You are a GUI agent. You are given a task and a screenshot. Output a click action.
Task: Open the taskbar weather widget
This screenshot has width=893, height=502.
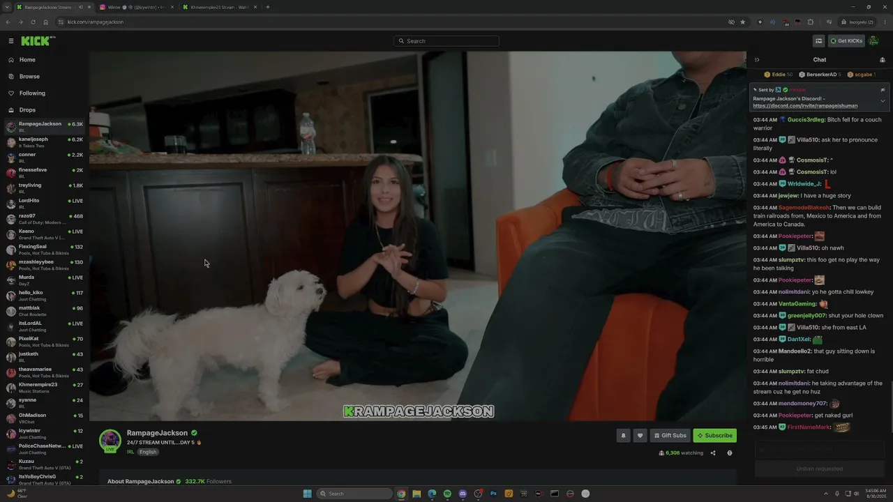pyautogui.click(x=17, y=494)
